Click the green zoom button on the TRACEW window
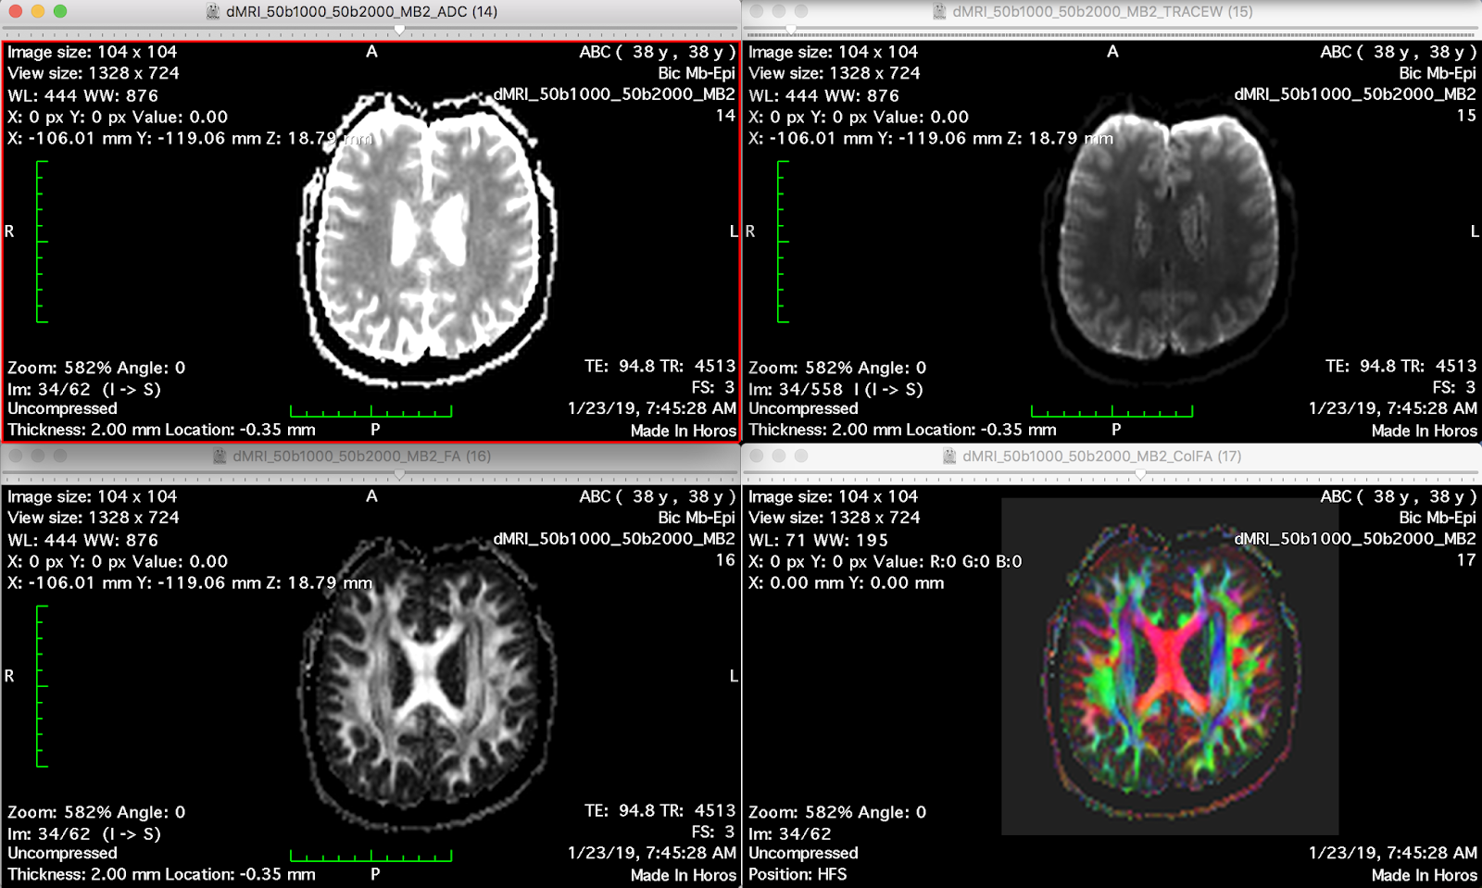Screen dimensions: 1482x888 [x=800, y=12]
